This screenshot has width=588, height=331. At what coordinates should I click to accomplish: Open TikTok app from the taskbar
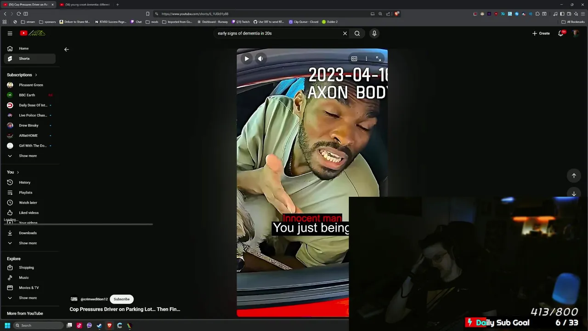[79, 325]
